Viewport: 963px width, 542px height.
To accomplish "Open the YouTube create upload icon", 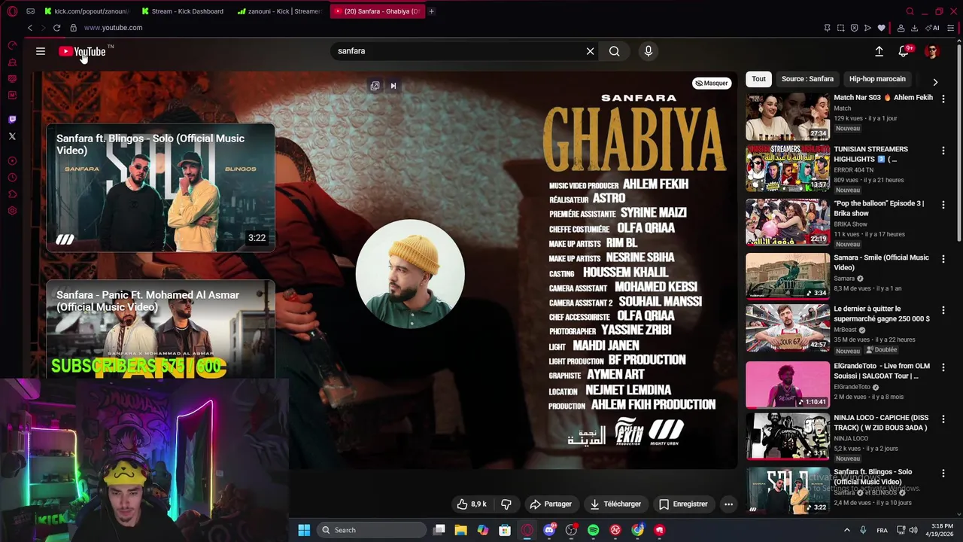I will 879,51.
